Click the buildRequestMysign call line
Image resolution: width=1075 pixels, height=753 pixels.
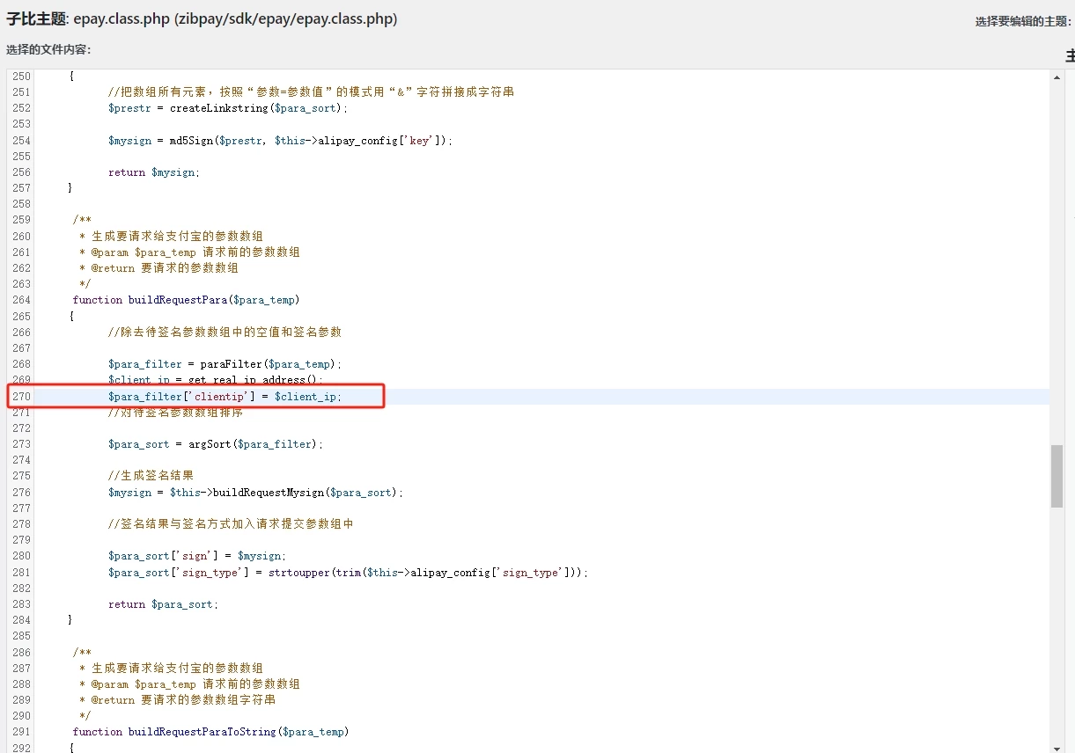[x=255, y=493]
